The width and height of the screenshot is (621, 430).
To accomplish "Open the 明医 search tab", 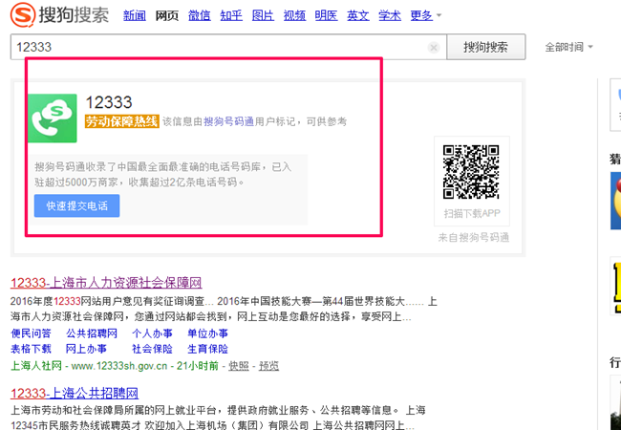I will (x=327, y=15).
